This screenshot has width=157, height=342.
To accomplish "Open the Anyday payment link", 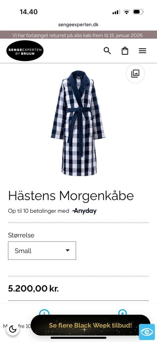I will 84,211.
